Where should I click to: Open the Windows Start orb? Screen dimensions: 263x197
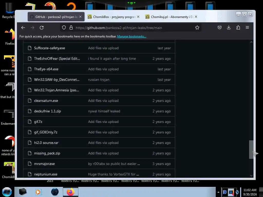click(x=7, y=192)
